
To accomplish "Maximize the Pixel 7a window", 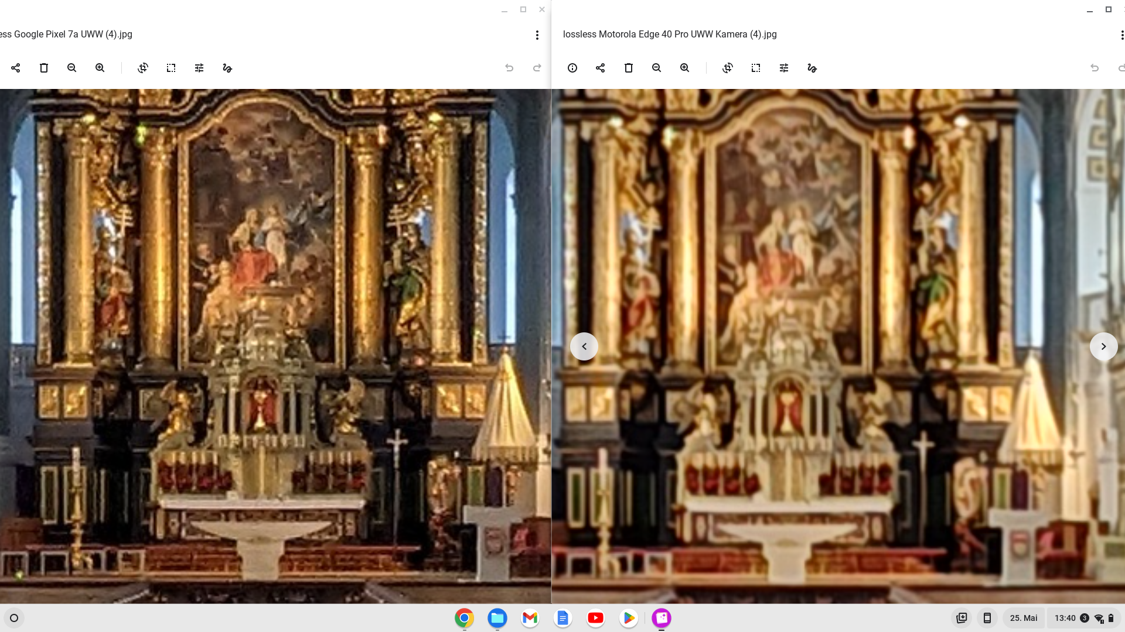I will point(523,9).
